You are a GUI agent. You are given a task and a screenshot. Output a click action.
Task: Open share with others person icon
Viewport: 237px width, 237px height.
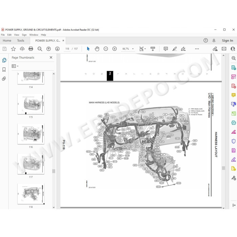(233, 49)
